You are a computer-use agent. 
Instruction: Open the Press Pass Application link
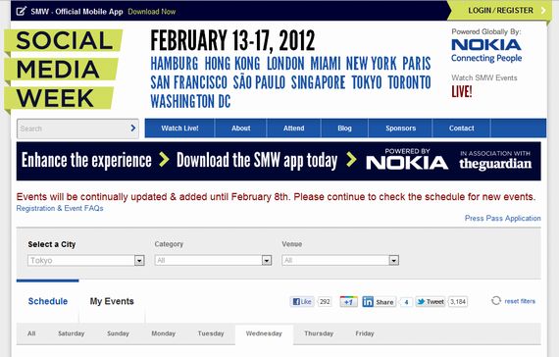(503, 218)
